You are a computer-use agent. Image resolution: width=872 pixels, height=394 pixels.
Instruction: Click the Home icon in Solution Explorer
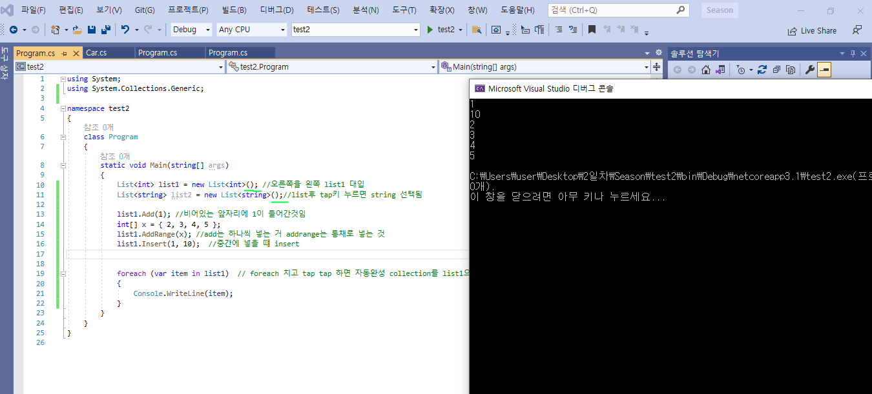(x=706, y=70)
